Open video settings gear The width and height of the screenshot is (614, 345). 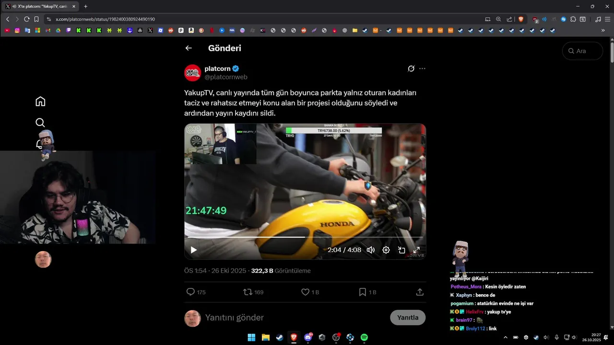tap(386, 250)
